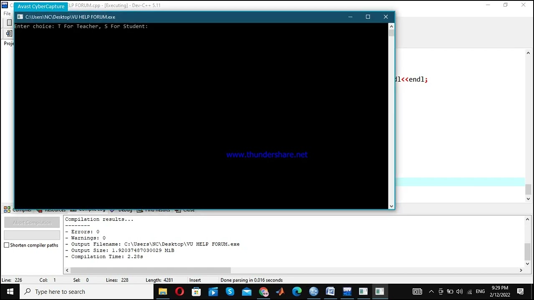Click compile log scroll-right arrow
The height and width of the screenshot is (300, 534).
coord(521,270)
